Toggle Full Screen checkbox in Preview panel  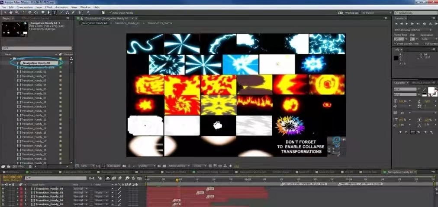(x=423, y=44)
